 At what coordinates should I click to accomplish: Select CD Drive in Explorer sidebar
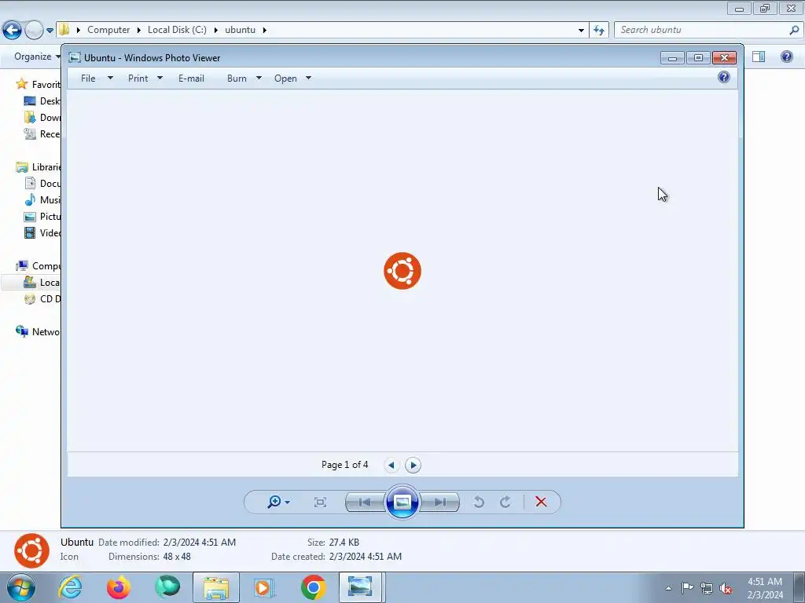pos(42,299)
